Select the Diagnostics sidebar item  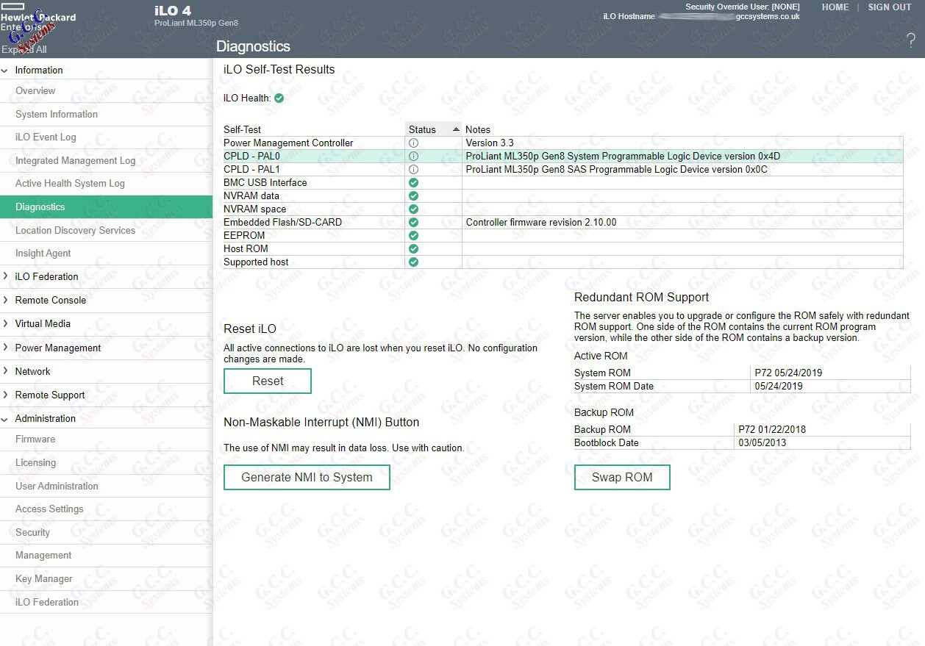tap(106, 207)
